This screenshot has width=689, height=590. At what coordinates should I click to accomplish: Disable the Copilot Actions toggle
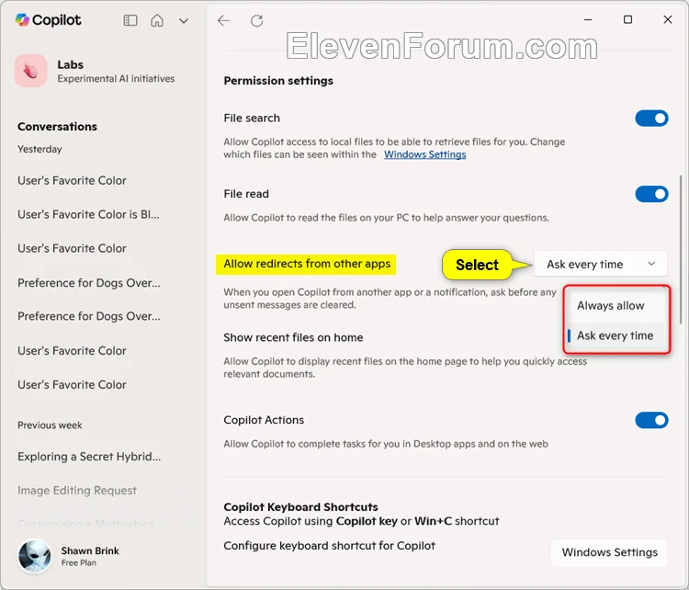pos(651,420)
